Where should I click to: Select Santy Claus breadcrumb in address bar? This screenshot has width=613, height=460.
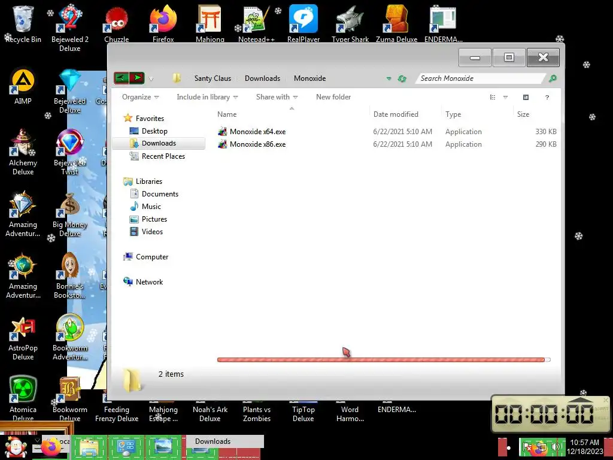click(x=213, y=78)
